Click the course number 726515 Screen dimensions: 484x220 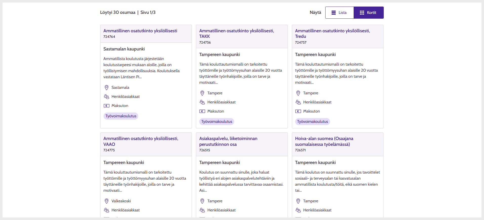[x=205, y=150]
